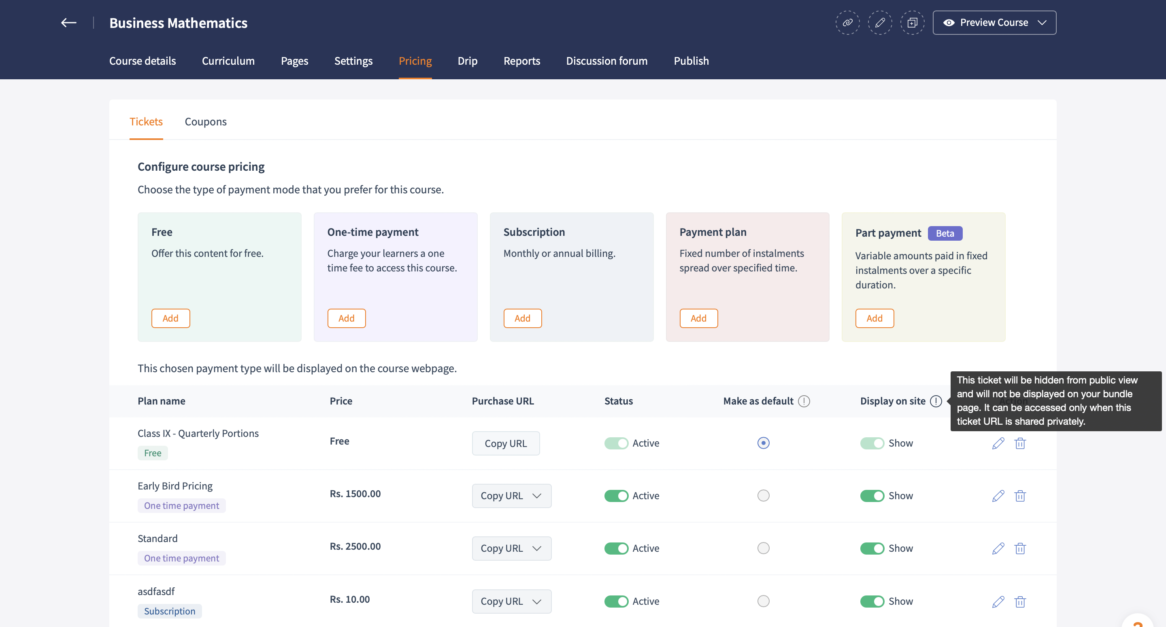Toggle Active status for asdfasdf plan
This screenshot has width=1166, height=627.
point(616,601)
